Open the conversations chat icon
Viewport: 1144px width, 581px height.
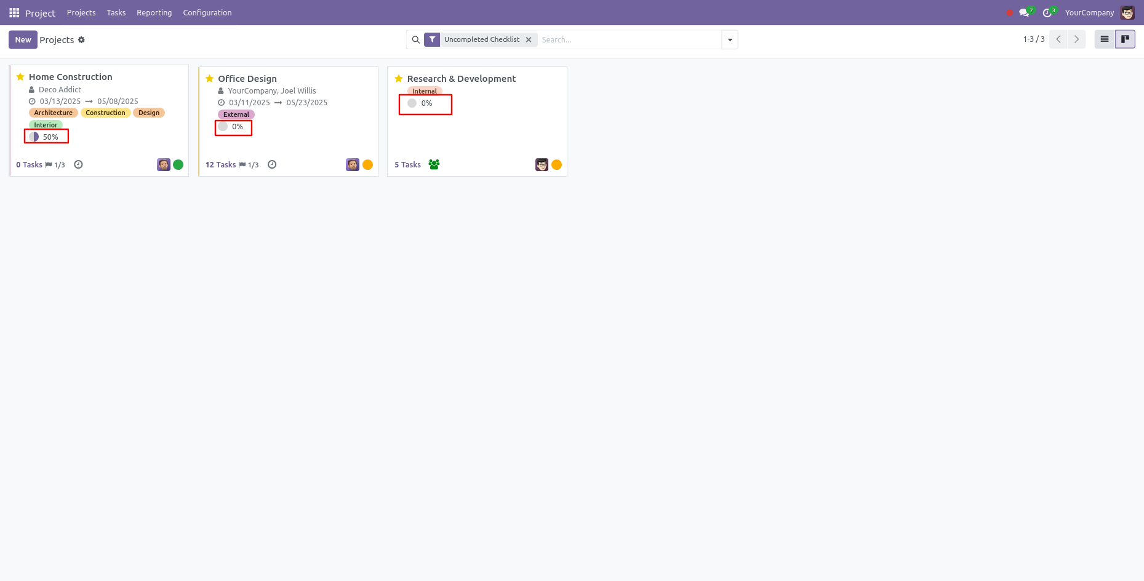[x=1025, y=12]
